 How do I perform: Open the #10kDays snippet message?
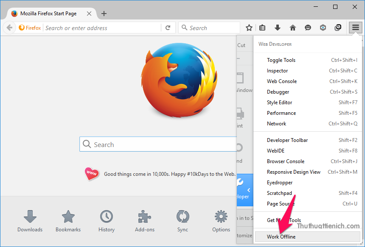(x=169, y=174)
